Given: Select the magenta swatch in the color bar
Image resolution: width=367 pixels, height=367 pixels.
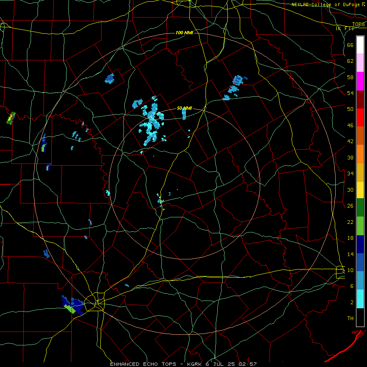Looking at the screenshot, I should tap(360, 81).
